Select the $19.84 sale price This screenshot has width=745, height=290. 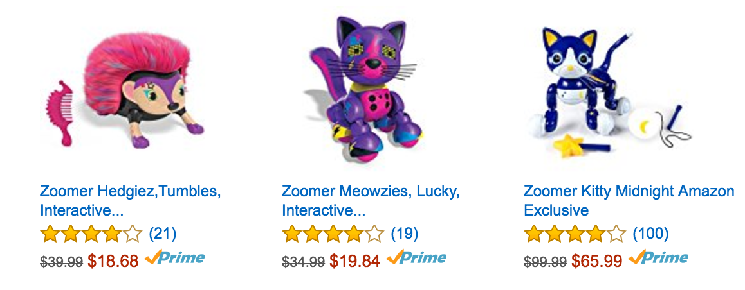[x=355, y=260]
